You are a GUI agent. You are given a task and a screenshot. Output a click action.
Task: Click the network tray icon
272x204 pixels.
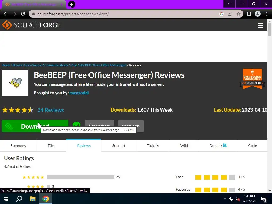(x=231, y=199)
